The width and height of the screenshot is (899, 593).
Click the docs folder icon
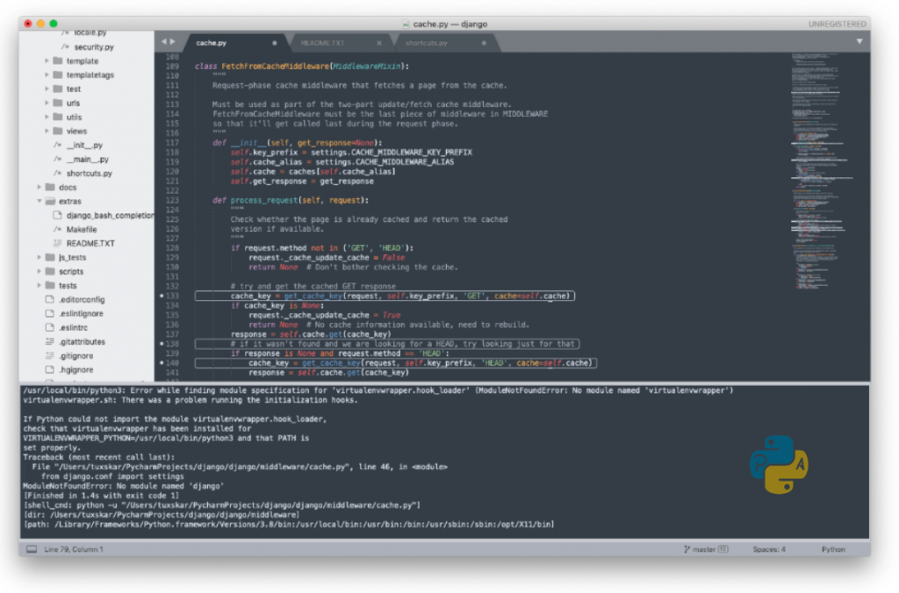tap(50, 188)
